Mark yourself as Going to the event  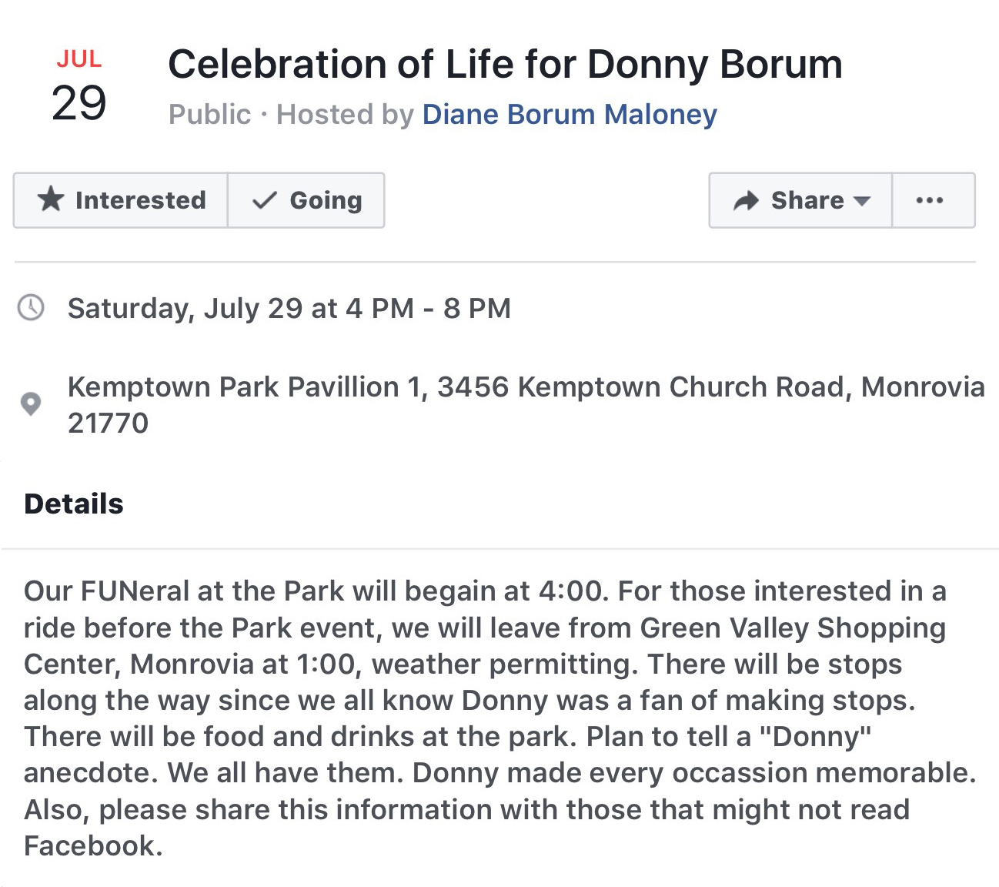point(306,200)
